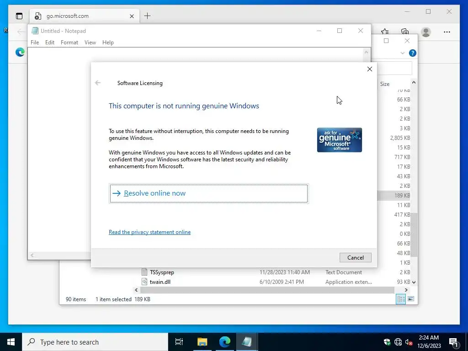
Task: Switch to Notepad on the taskbar
Action: pos(247,342)
